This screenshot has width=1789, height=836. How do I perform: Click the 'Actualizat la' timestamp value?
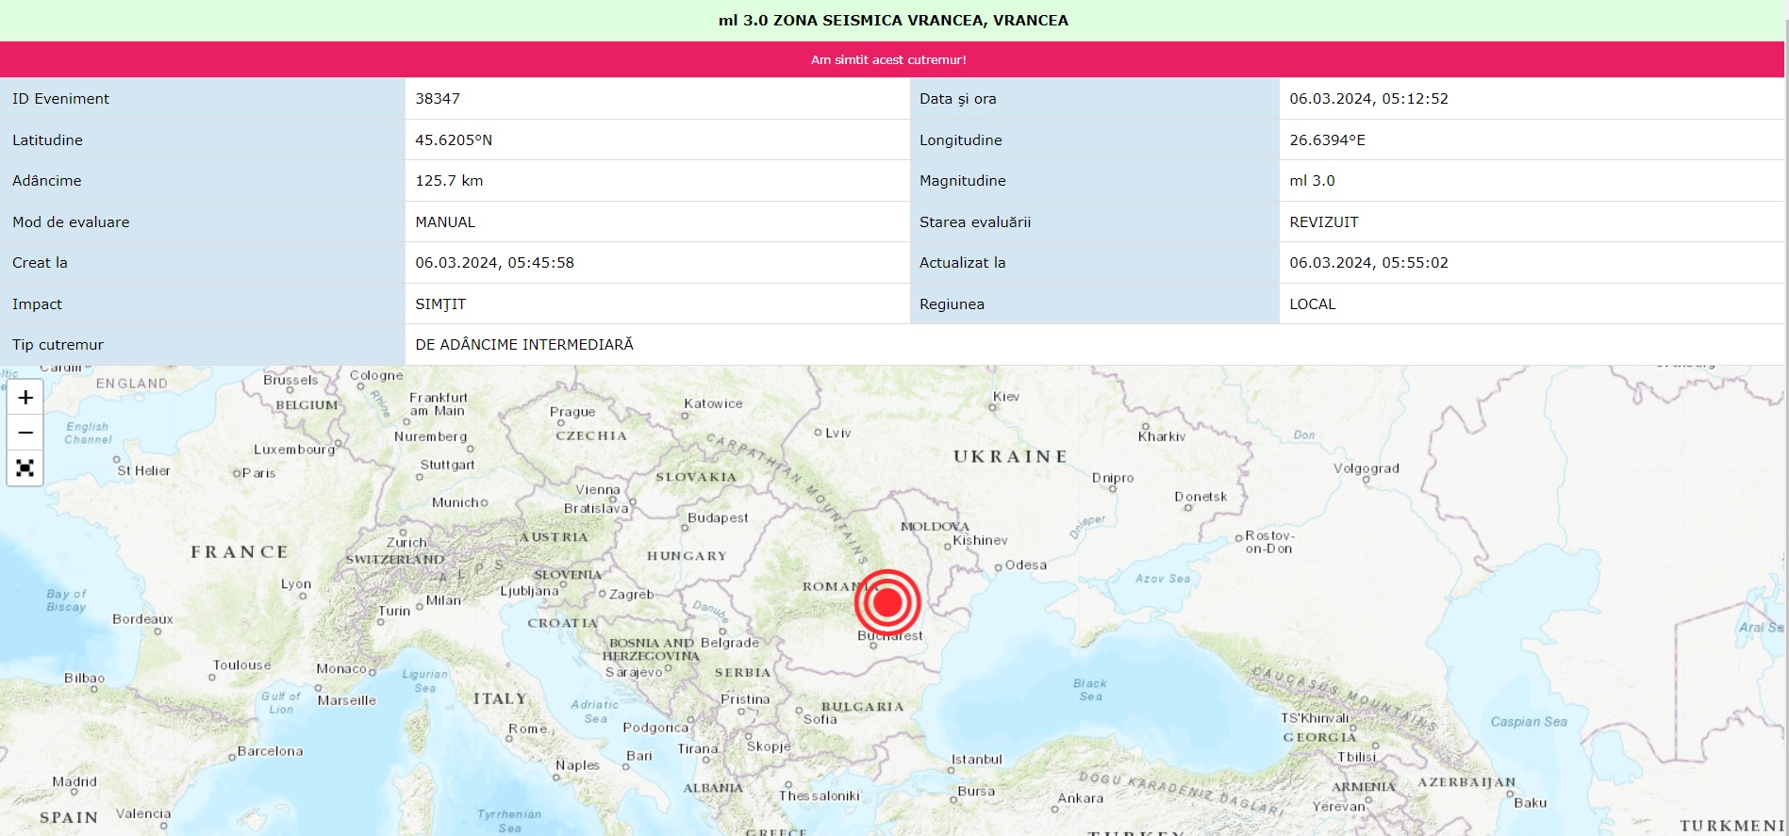click(1368, 263)
